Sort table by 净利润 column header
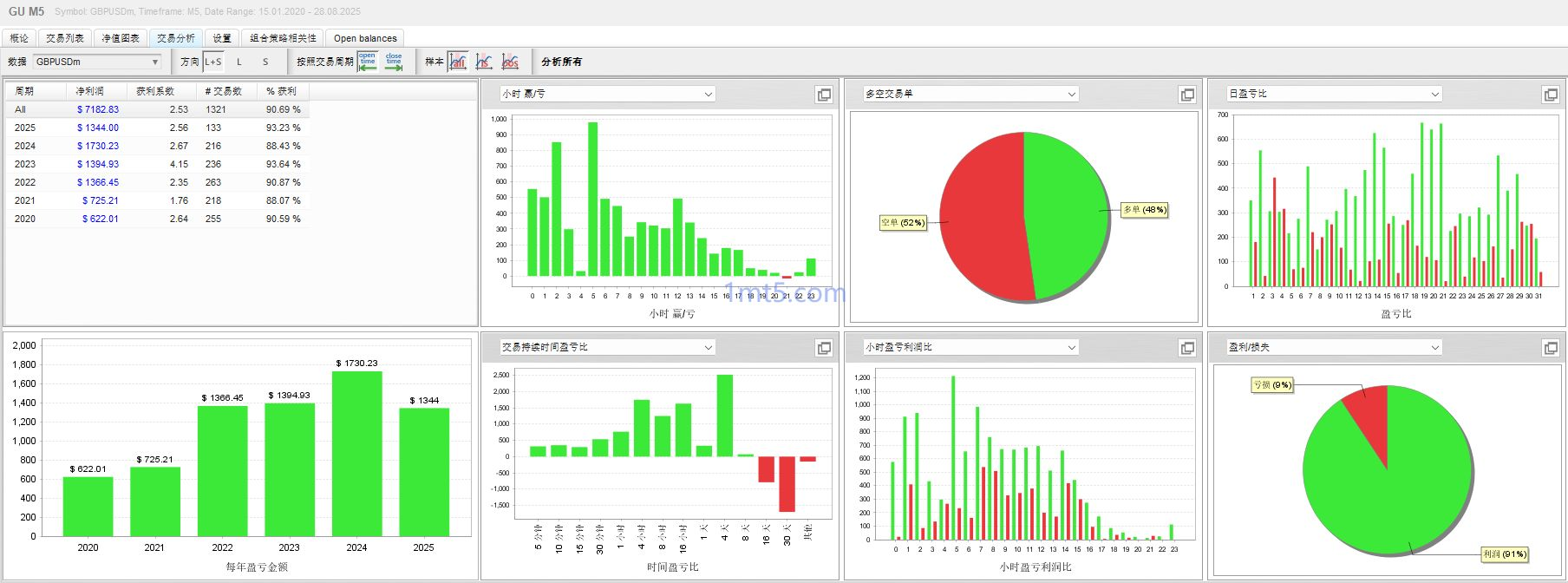The image size is (1568, 583). pos(89,91)
